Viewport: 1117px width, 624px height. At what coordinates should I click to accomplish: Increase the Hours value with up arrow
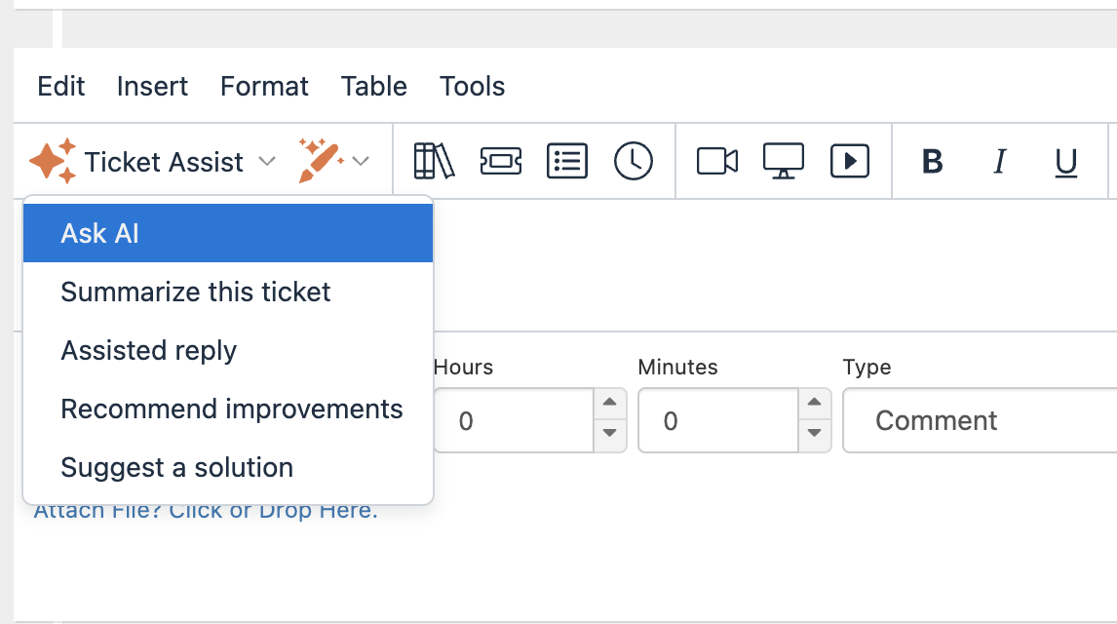pos(609,402)
